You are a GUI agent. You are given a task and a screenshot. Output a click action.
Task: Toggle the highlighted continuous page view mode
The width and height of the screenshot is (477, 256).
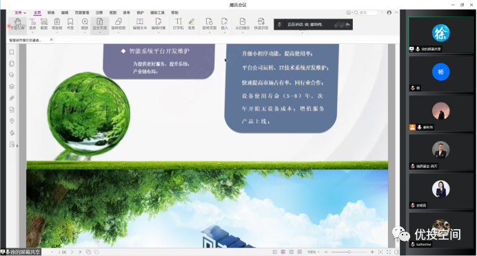click(283, 252)
